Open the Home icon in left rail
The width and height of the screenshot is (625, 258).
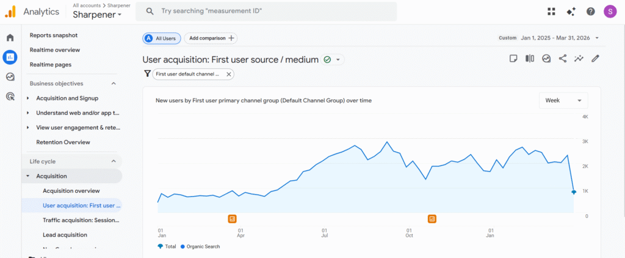[x=10, y=38]
